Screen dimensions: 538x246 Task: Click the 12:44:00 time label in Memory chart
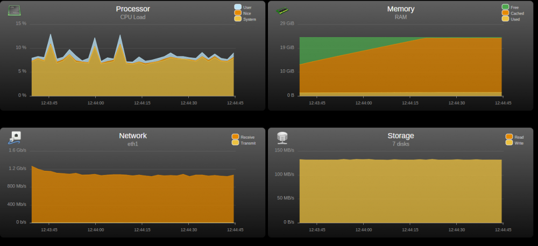363,103
